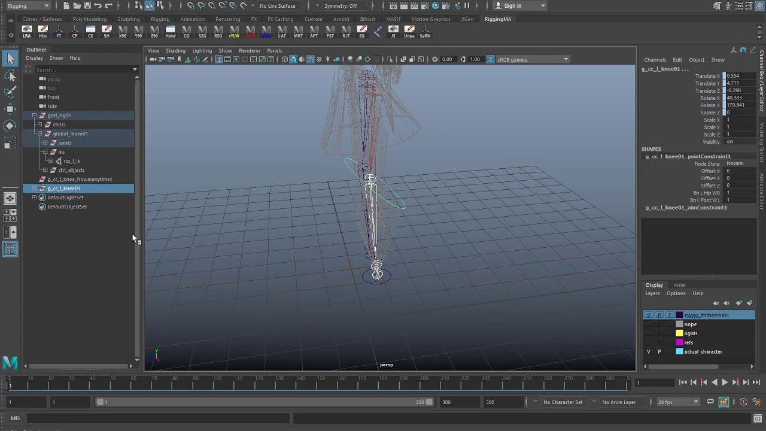This screenshot has height=431, width=766.
Task: Click the Hist shelf button
Action: 42,32
